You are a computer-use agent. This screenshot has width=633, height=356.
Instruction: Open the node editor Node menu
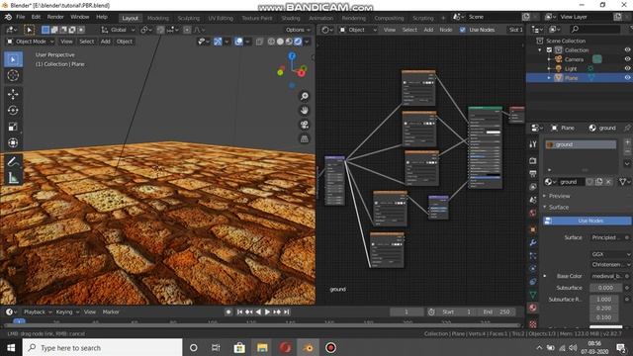[x=446, y=30]
